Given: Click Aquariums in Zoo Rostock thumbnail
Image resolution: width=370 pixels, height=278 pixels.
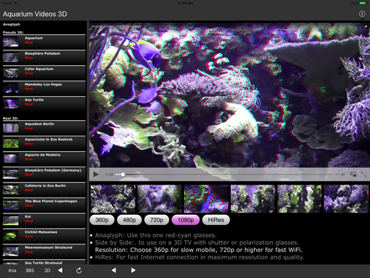Looking at the screenshot, I should [x=11, y=143].
